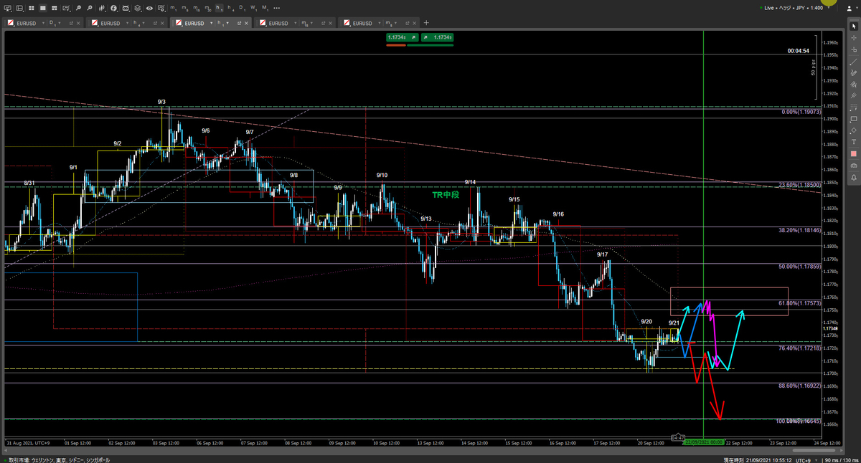Open chart template settings icon
This screenshot has width=861, height=463.
[x=161, y=7]
